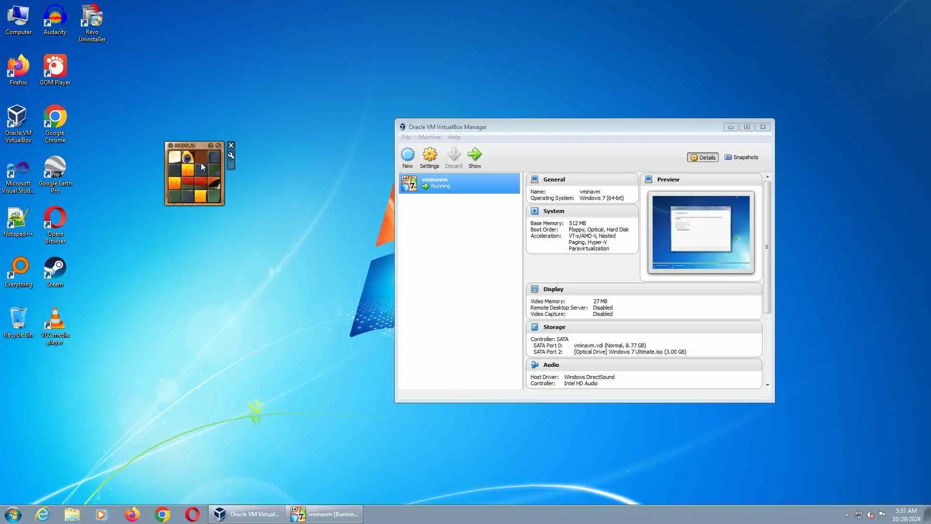This screenshot has width=931, height=524.
Task: Open the Help menu
Action: (x=454, y=137)
